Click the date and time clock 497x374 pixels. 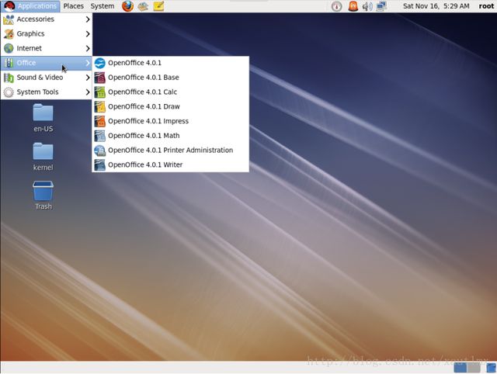tap(436, 6)
